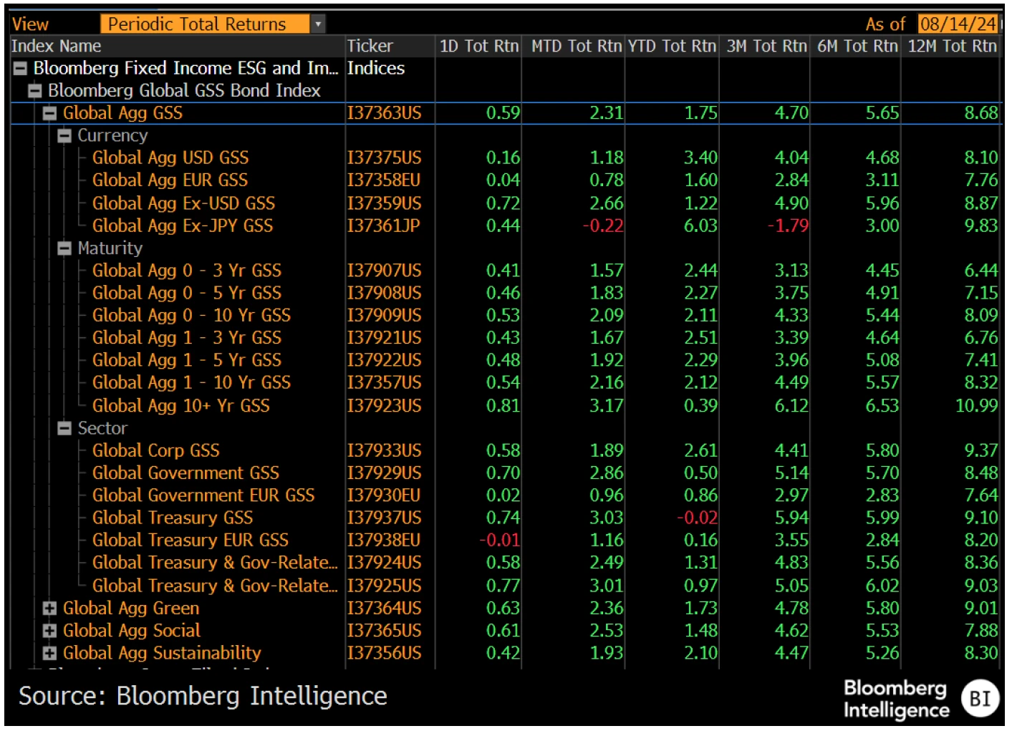
Task: Collapse the Maturity group
Action: [64, 248]
